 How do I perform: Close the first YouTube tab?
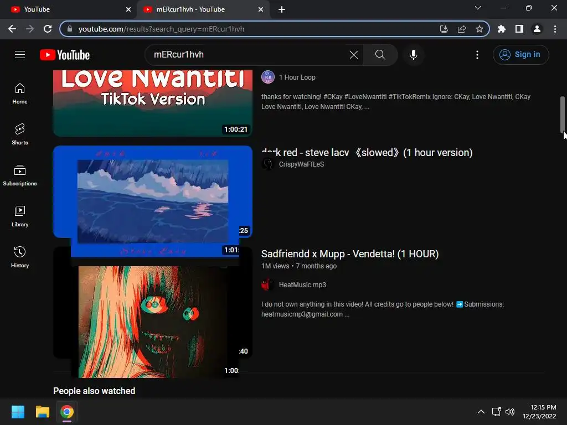(128, 9)
